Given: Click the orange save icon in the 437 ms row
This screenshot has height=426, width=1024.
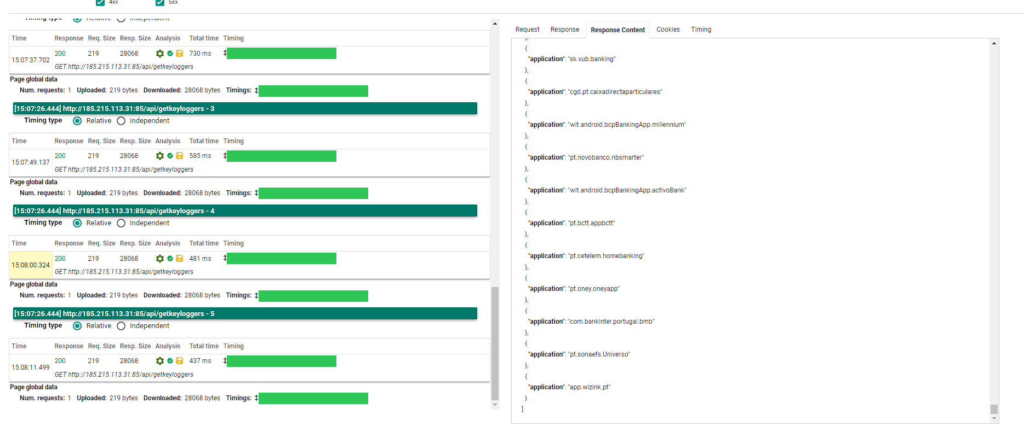Looking at the screenshot, I should 179,361.
